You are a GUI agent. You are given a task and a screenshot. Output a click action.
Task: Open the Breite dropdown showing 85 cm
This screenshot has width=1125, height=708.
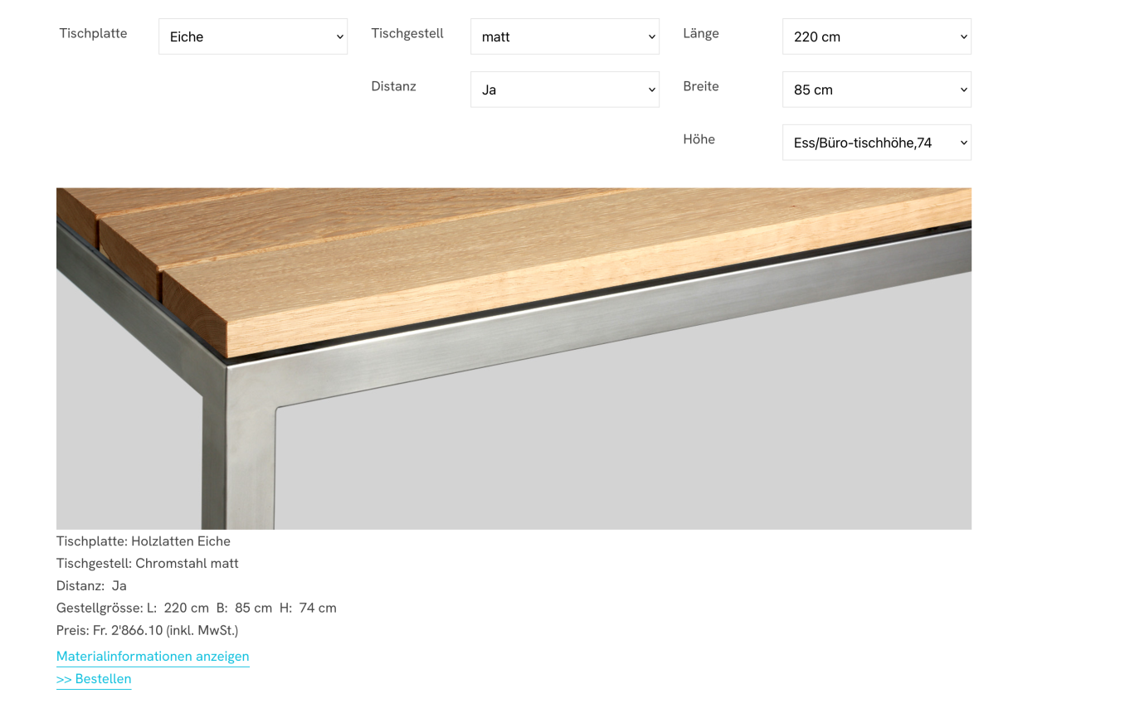click(x=877, y=90)
